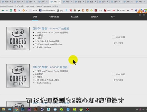Open the 英特尔 酷睿 i5-10400T 处理器 link

tap(51, 28)
